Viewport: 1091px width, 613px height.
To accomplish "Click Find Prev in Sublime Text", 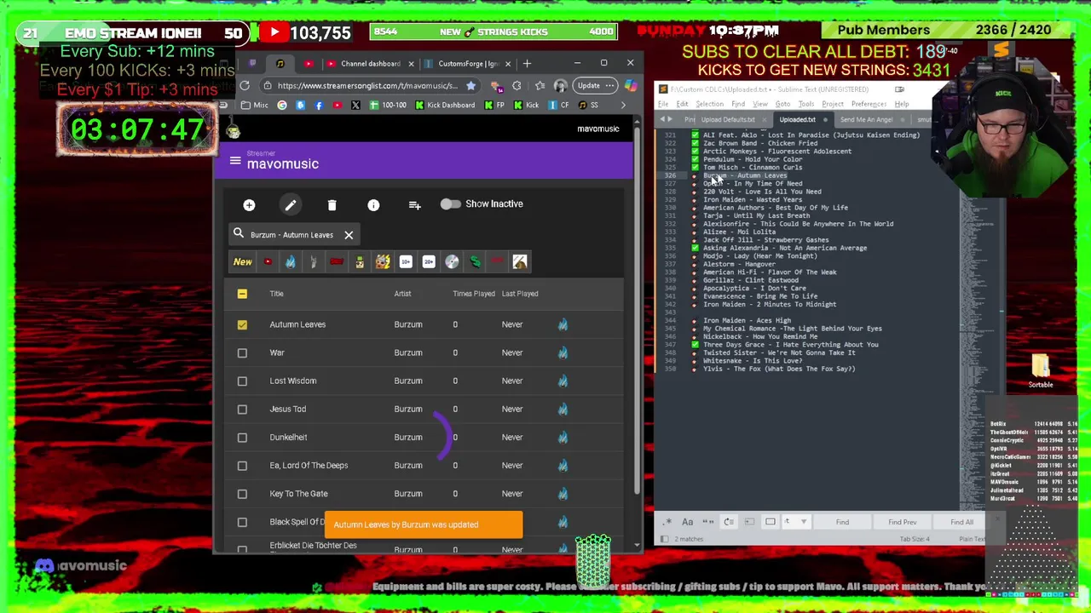I will (x=902, y=522).
